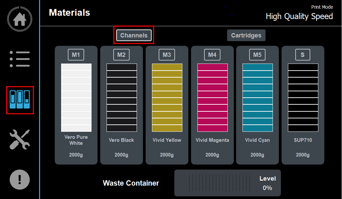Open the job queue list icon
The image size is (342, 199).
20,59
